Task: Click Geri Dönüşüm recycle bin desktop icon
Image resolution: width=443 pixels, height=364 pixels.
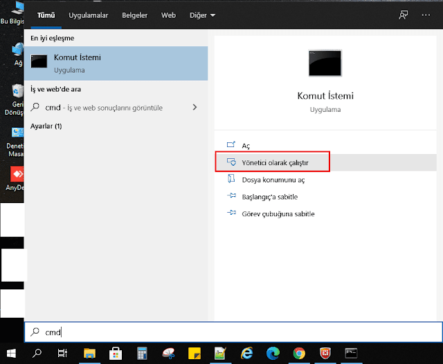Action: point(14,100)
